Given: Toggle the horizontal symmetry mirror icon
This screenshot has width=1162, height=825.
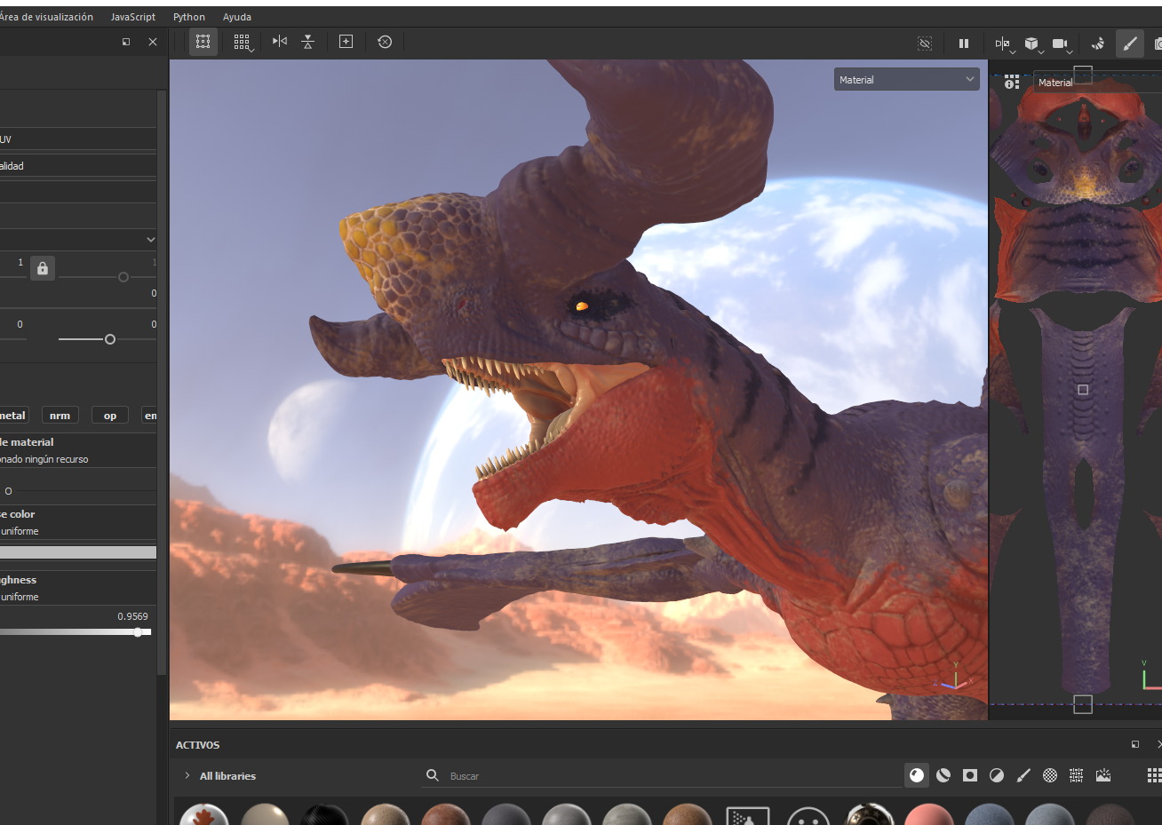Looking at the screenshot, I should (x=280, y=42).
